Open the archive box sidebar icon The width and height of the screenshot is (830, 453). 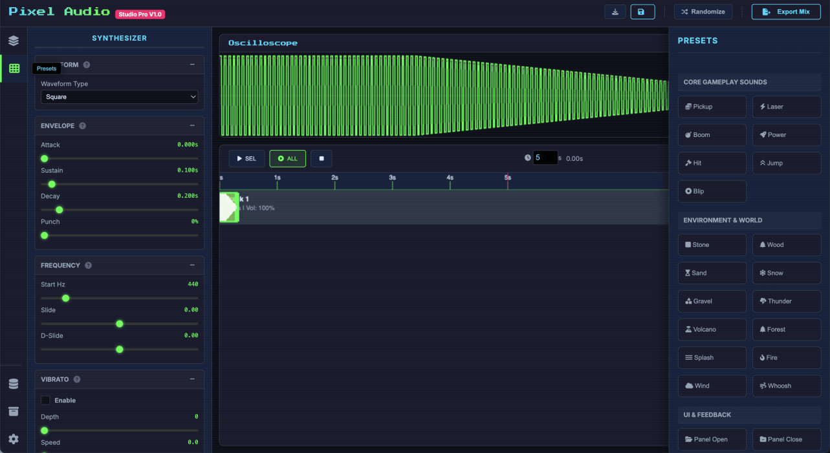click(x=14, y=412)
